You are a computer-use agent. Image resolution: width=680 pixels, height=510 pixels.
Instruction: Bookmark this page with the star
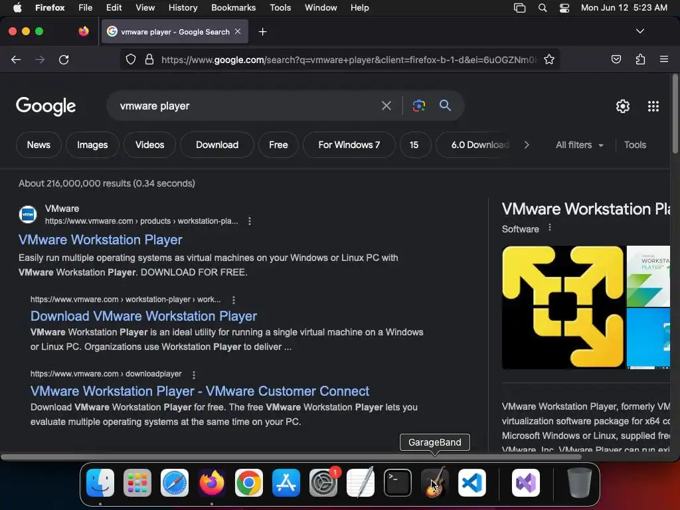(x=549, y=59)
